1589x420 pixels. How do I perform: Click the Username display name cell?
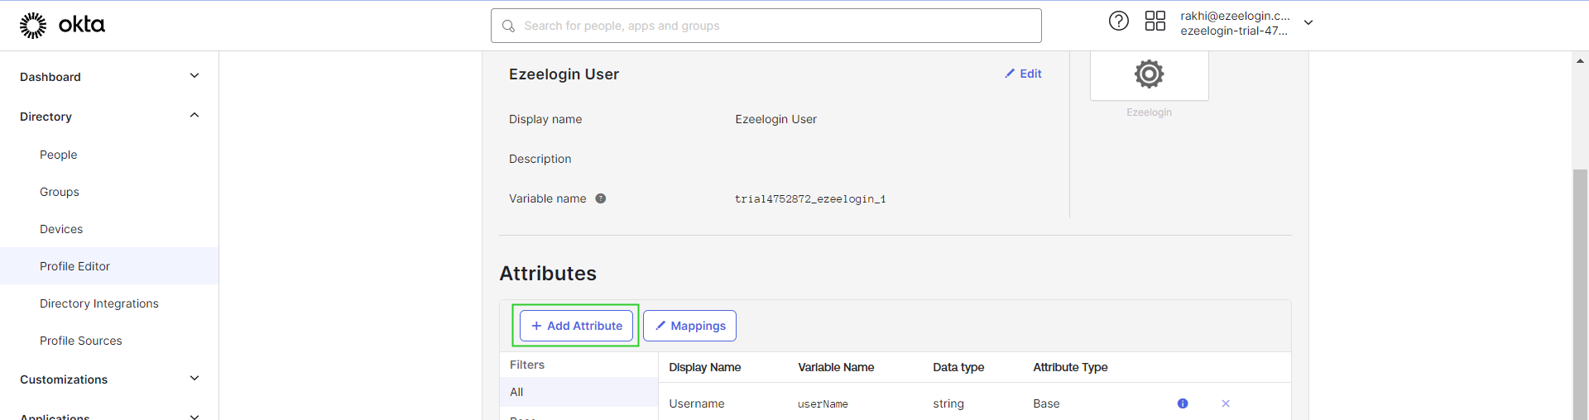coord(697,403)
